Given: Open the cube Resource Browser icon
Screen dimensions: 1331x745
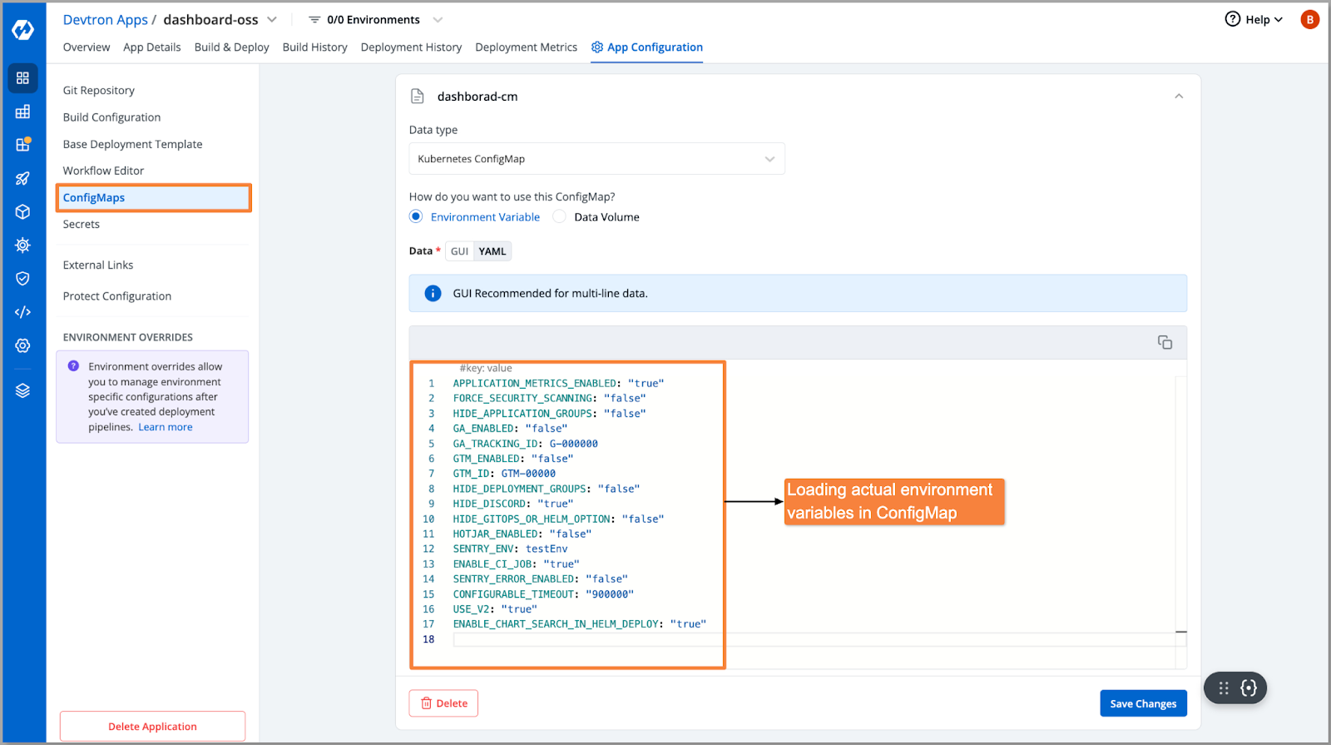Looking at the screenshot, I should 22,211.
